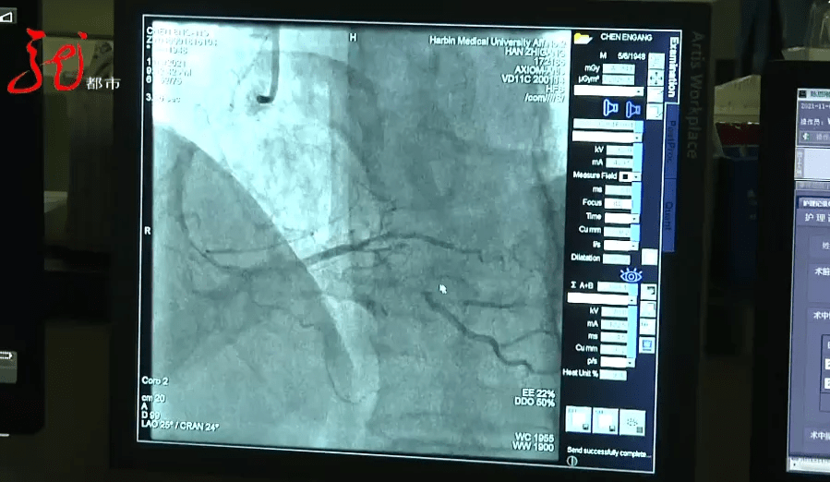
Task: Click the Heat Unit % value field
Action: pos(613,375)
